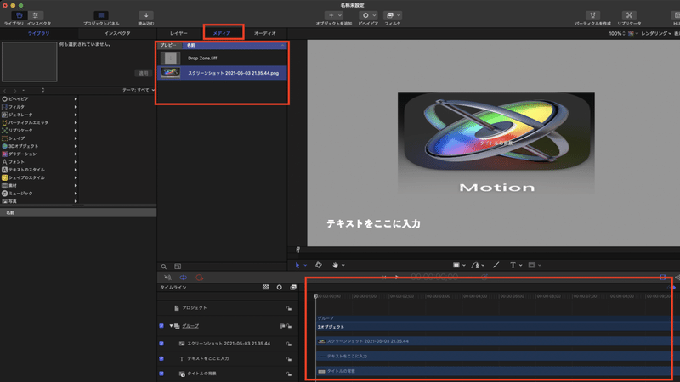Toggle loop playback button
The image size is (680, 382).
(x=184, y=278)
